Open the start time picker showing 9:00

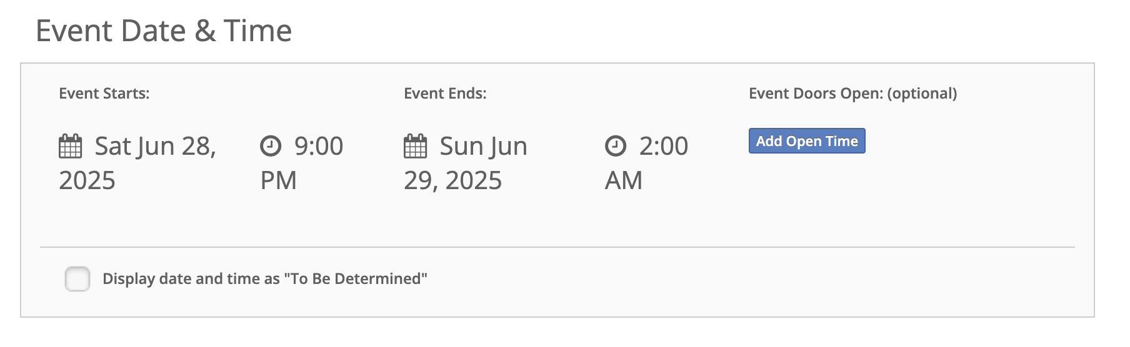click(302, 164)
